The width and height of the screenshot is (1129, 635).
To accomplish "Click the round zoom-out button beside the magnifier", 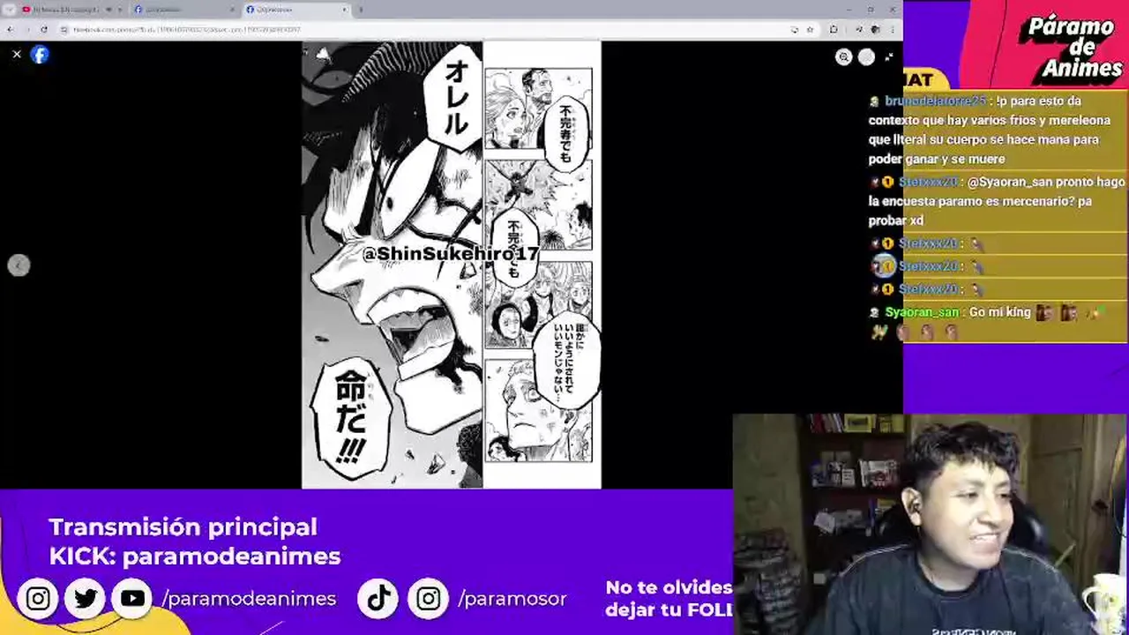I will tap(867, 57).
